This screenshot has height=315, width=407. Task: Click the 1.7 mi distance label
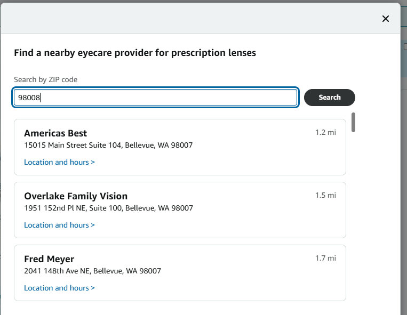point(325,258)
